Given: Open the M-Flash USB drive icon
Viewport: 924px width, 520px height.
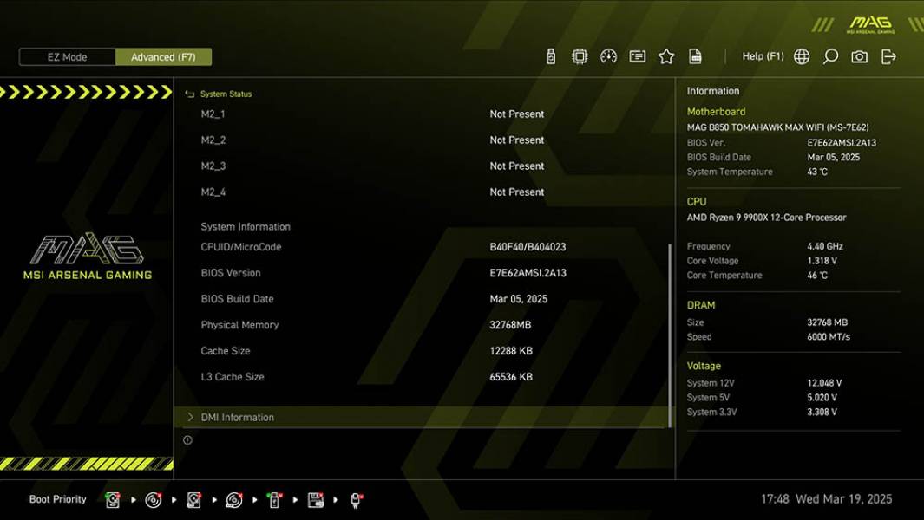Looking at the screenshot, I should tap(550, 56).
